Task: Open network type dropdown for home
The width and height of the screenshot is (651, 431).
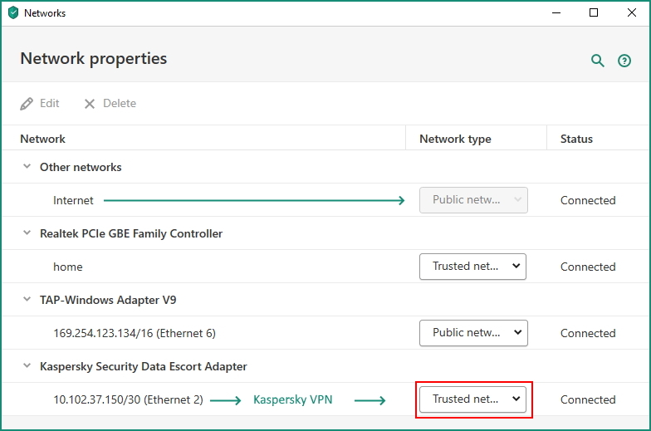Action: click(x=473, y=267)
